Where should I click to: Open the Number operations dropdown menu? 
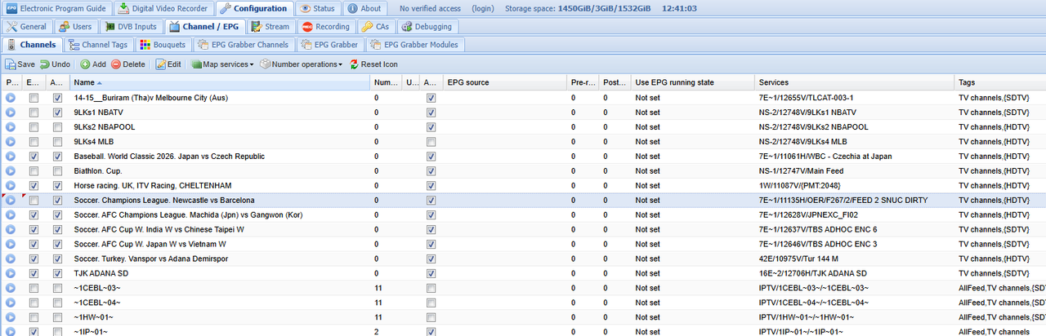click(302, 64)
